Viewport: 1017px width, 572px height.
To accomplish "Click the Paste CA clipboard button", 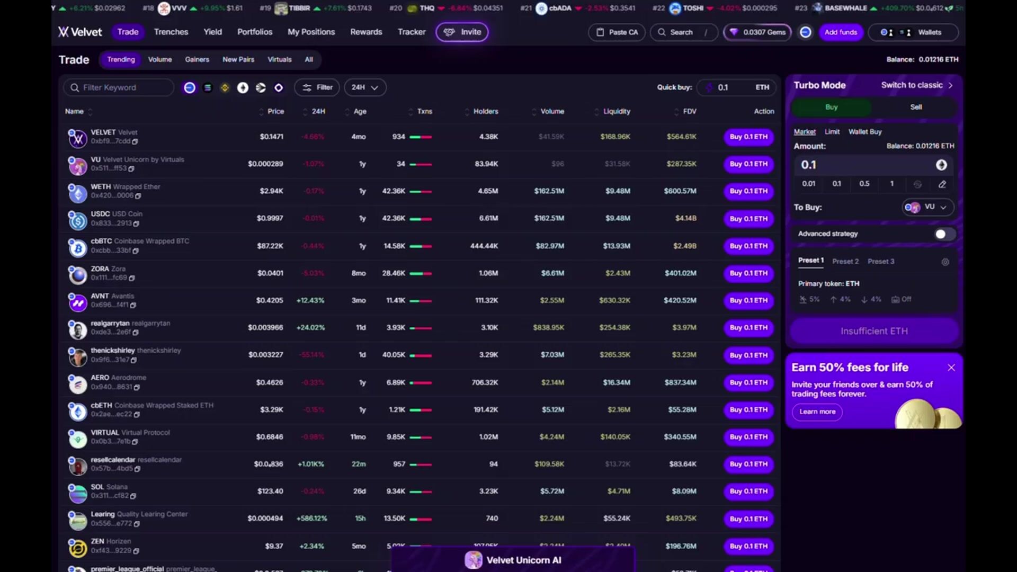I will pyautogui.click(x=617, y=32).
